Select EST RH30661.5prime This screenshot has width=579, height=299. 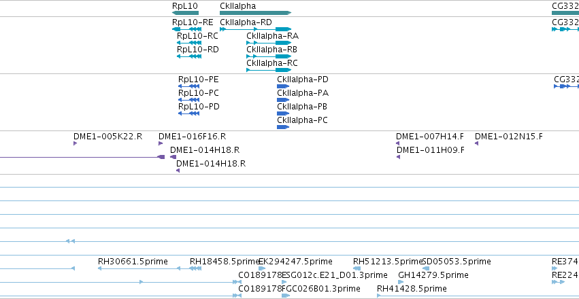coord(133,262)
